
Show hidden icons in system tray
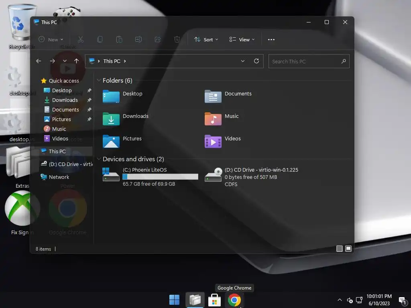pyautogui.click(x=340, y=300)
